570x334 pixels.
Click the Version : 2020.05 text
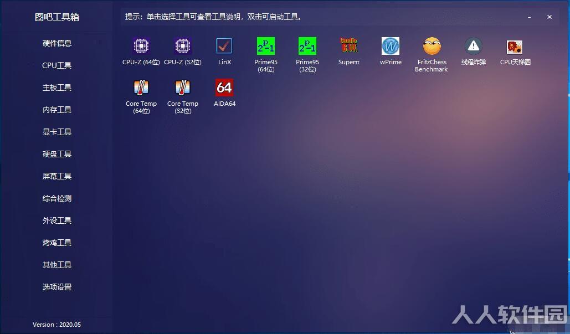point(57,325)
